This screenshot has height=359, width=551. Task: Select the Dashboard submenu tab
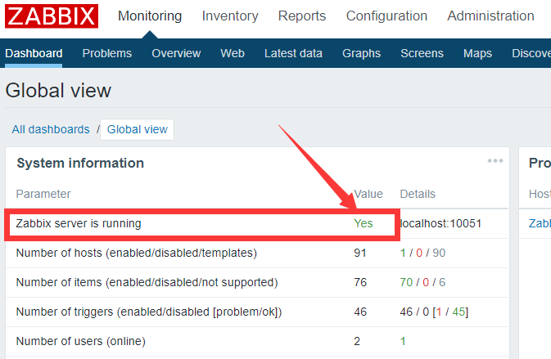click(x=34, y=53)
